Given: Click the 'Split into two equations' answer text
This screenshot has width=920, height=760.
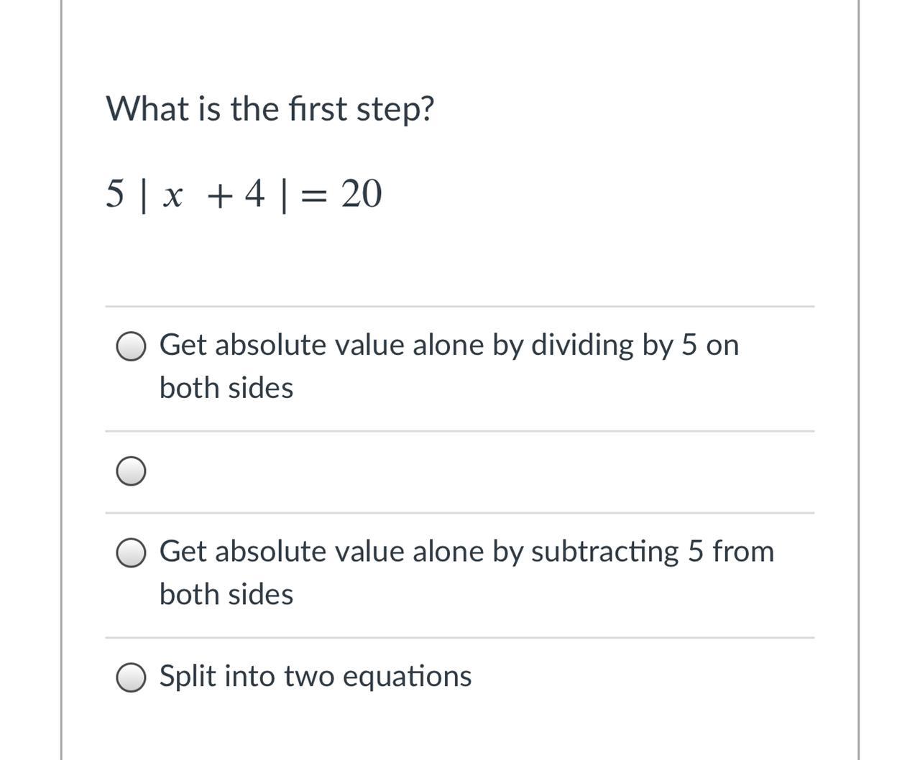Looking at the screenshot, I should coord(315,677).
